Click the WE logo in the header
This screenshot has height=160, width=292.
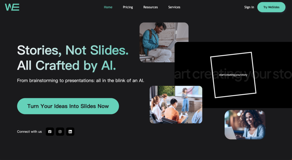(x=12, y=7)
